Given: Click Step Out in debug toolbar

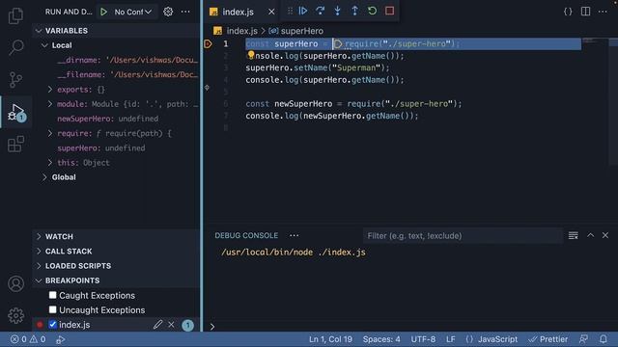Looking at the screenshot, I should click(354, 11).
